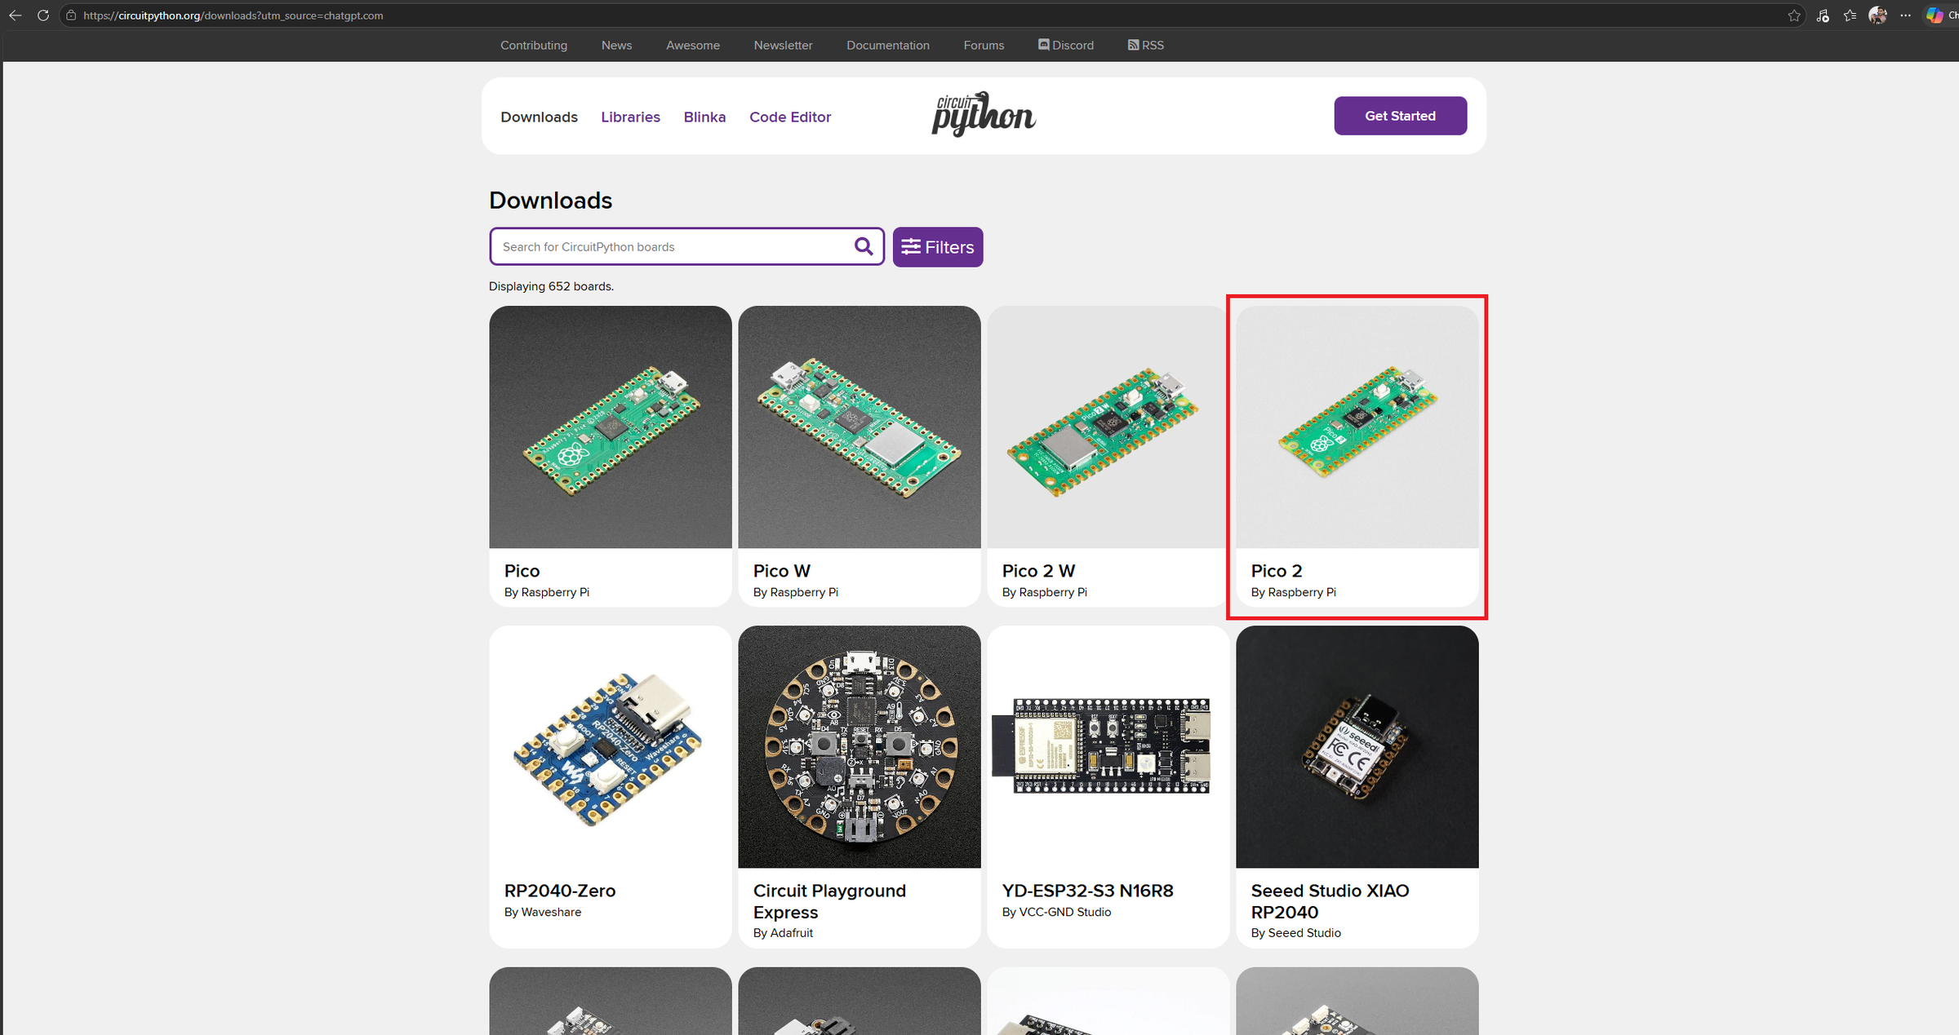
Task: Select Newsletter in the top bar
Action: (x=783, y=46)
